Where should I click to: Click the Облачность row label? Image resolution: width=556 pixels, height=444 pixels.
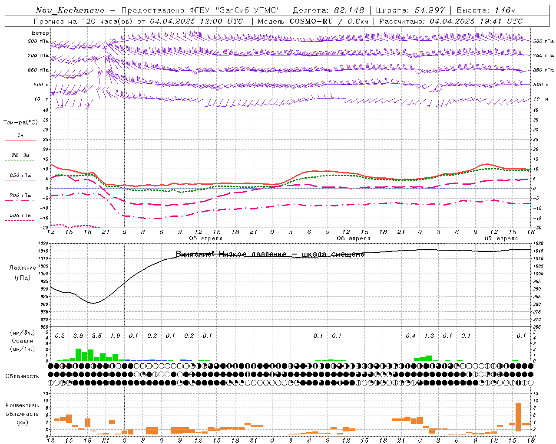[x=22, y=376]
